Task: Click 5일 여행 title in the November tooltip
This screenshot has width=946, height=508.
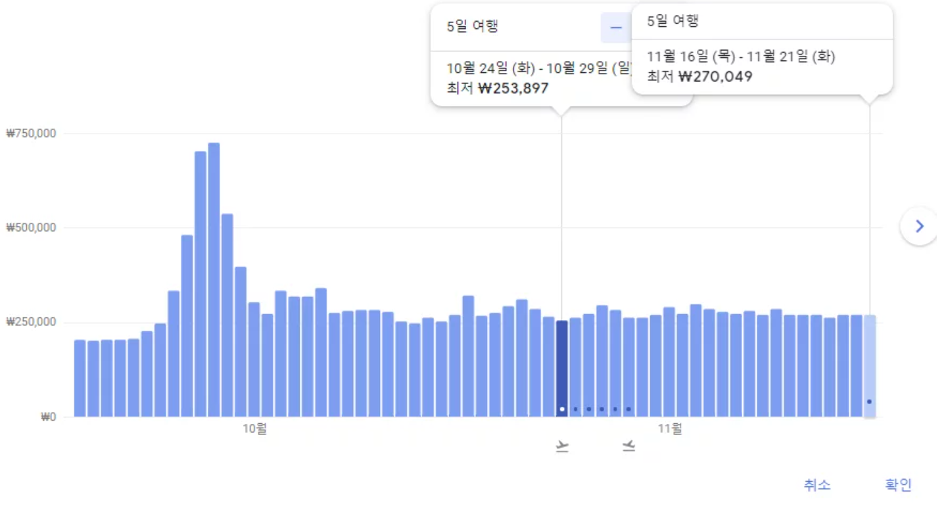Action: pos(673,21)
